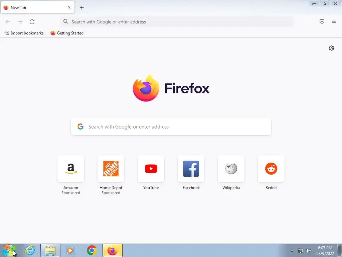Minimize the Firefox window

click(314, 3)
